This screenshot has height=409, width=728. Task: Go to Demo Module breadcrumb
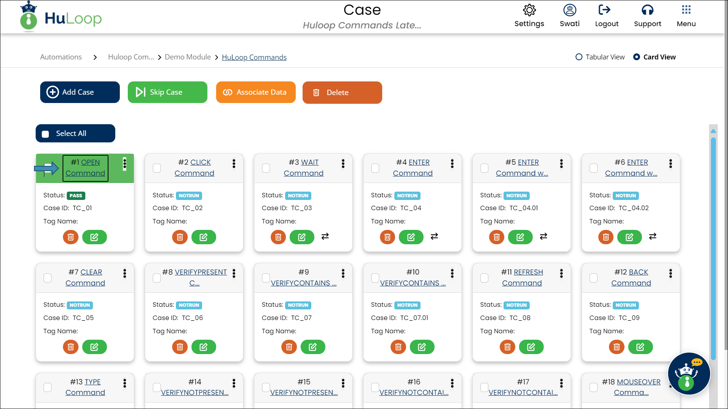188,57
